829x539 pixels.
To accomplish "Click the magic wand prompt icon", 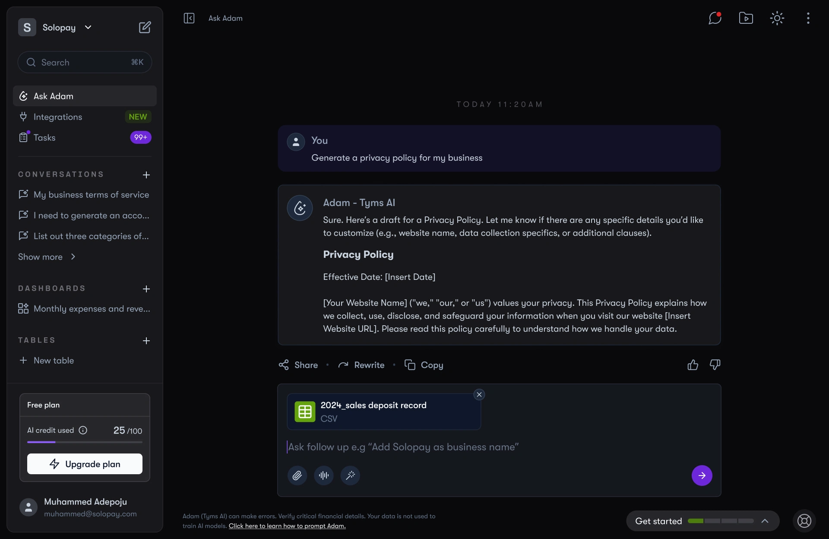I will [x=350, y=476].
